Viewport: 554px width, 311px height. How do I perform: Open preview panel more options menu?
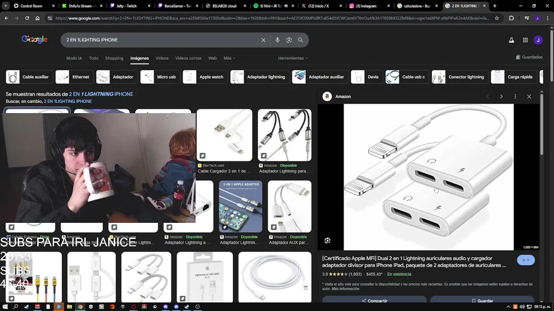tap(515, 96)
